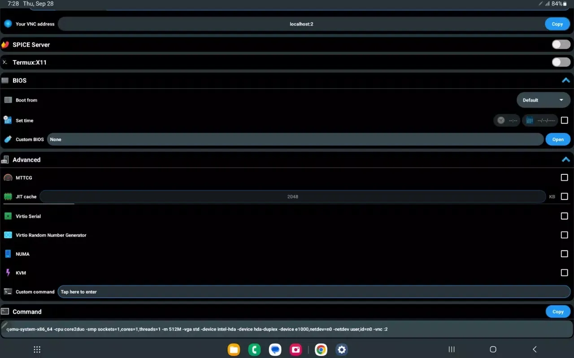574x358 pixels.
Task: Check the KVM checkbox
Action: coord(565,272)
